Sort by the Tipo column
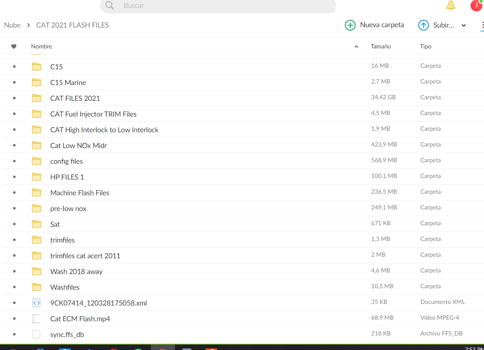Screen dimensions: 484x350 (426, 46)
